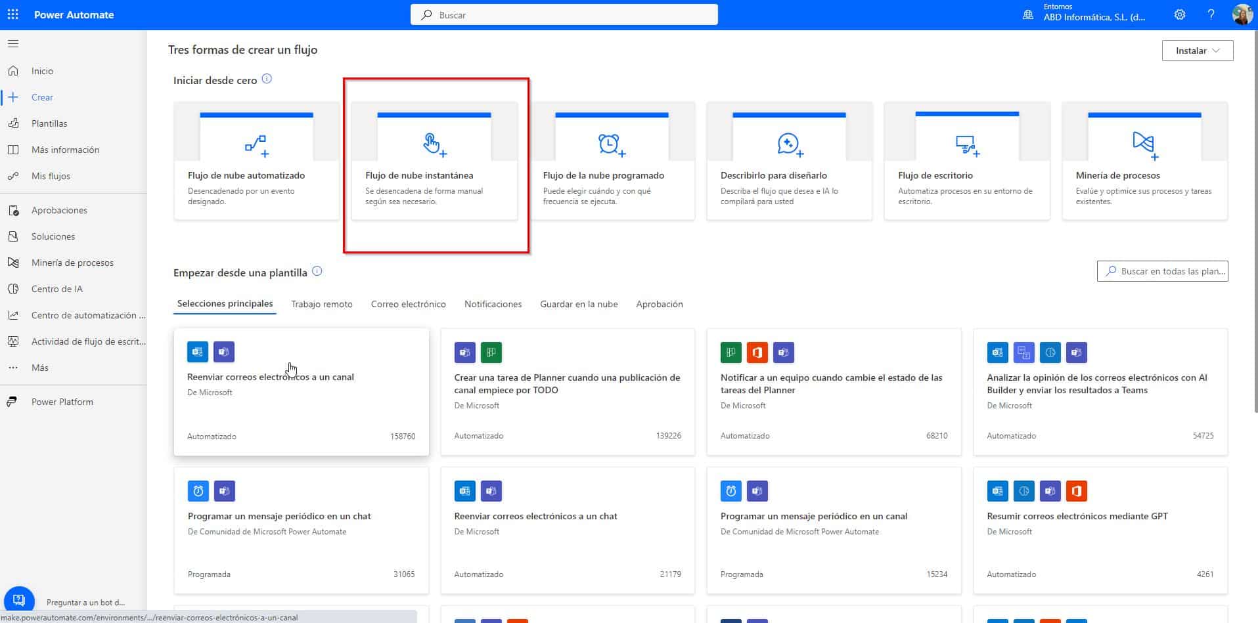This screenshot has width=1258, height=623.
Task: Click the Minería de procesos sidebar icon
Action: click(x=13, y=263)
